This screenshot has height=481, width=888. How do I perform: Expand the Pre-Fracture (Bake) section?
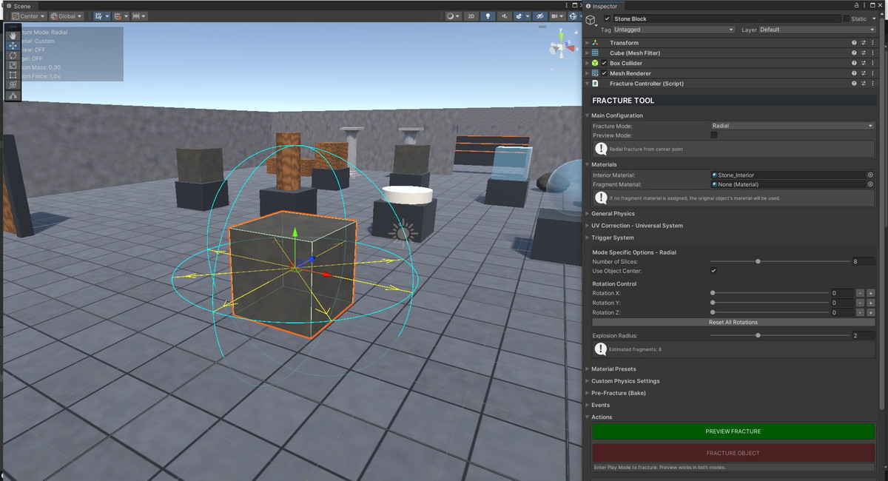(x=588, y=393)
